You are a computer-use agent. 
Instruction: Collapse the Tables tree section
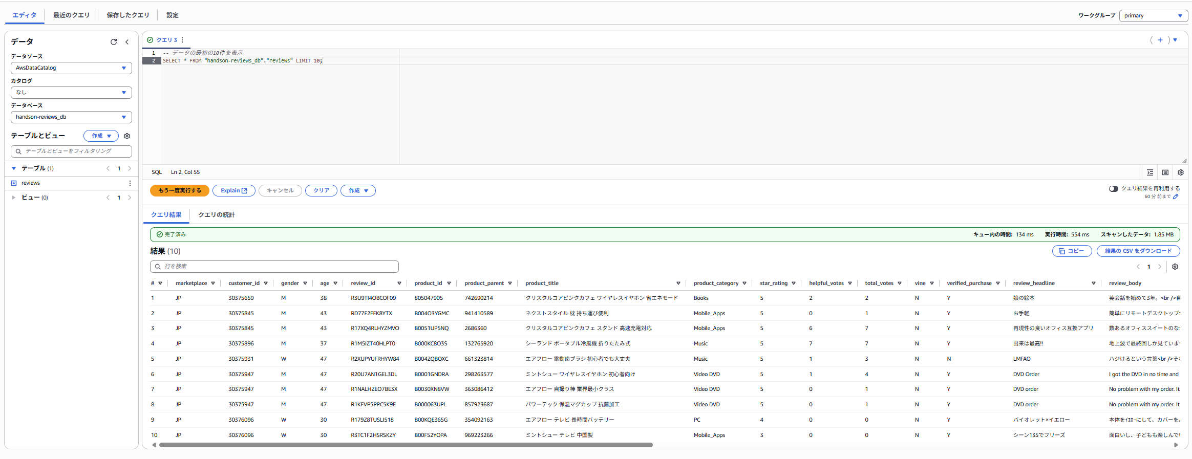tap(14, 168)
